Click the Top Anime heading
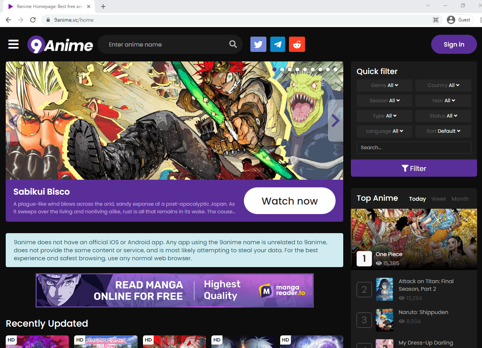The height and width of the screenshot is (348, 482). pos(377,198)
